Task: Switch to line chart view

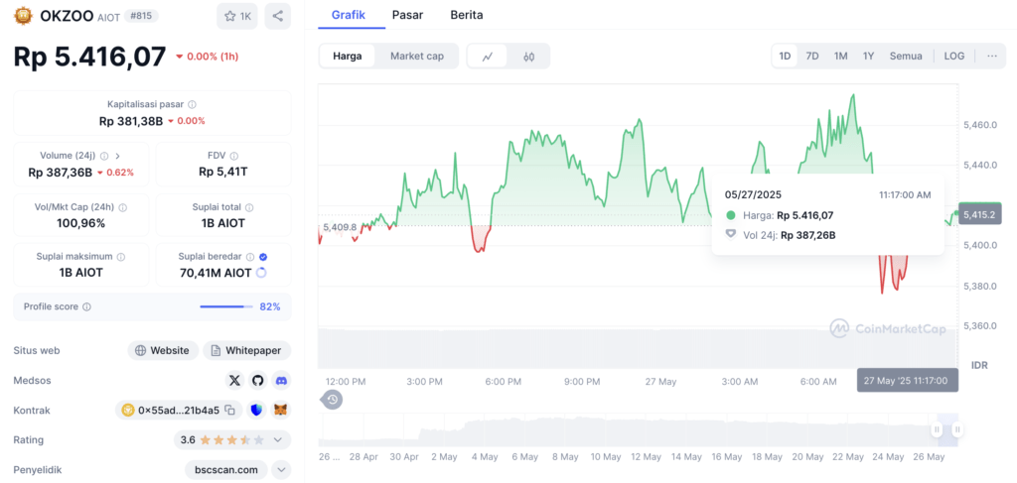Action: [489, 57]
